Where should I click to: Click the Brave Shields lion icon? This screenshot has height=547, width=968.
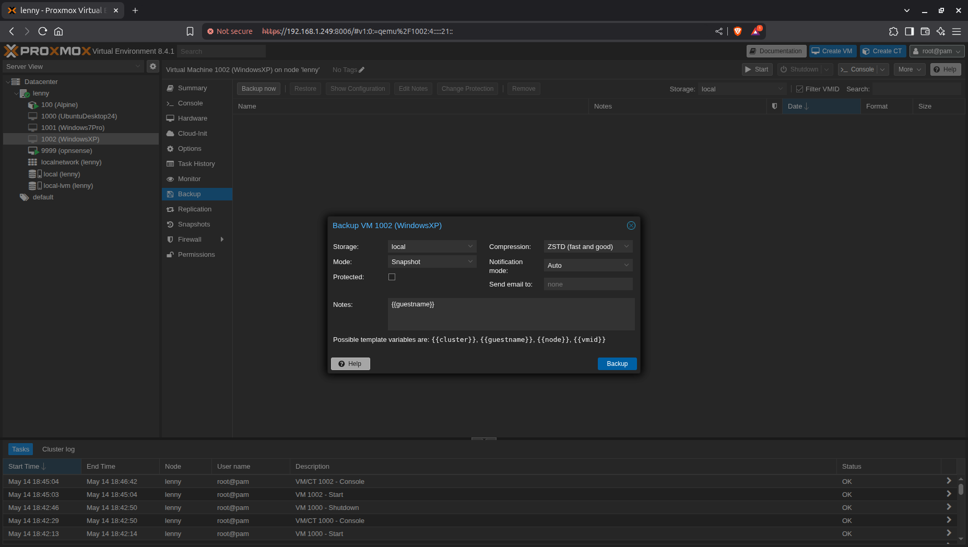[738, 31]
